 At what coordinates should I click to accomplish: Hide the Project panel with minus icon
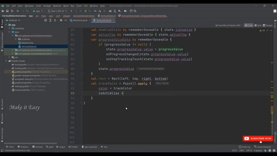tap(65, 20)
